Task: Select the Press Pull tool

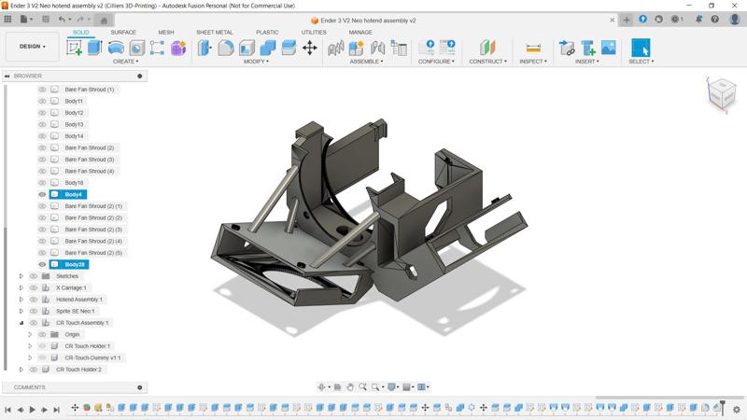Action: click(x=204, y=48)
